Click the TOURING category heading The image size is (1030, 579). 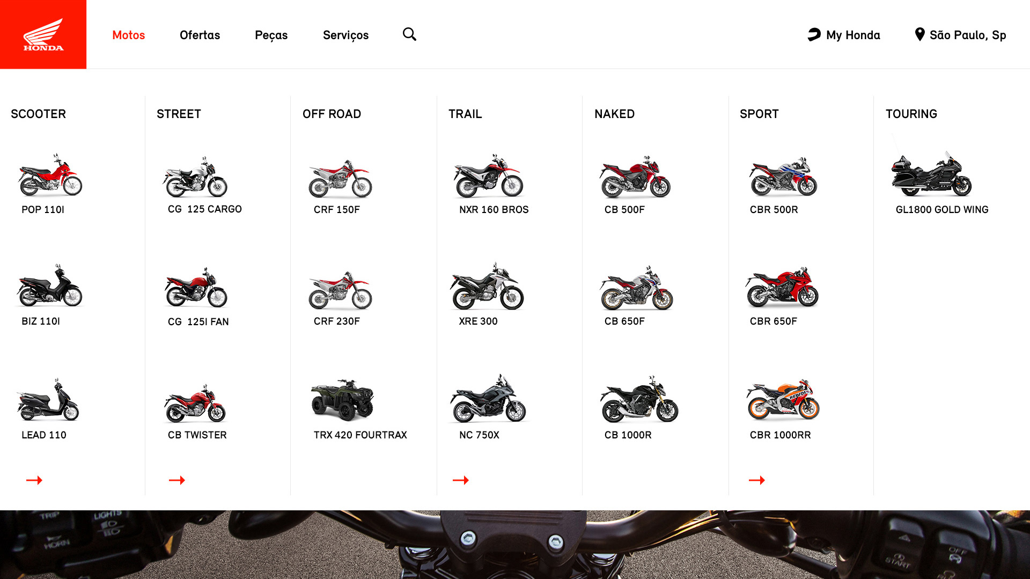911,114
